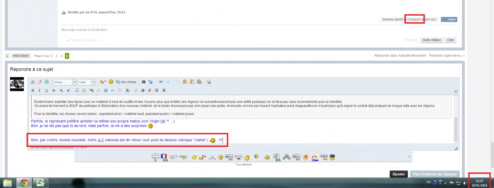Click the undo arrow in the editor
Viewport: 494px width, 188px height.
tap(161, 82)
